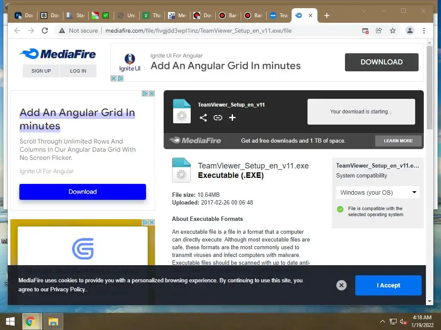Image resolution: width=441 pixels, height=330 pixels.
Task: Switch to the Uni tab
Action: pyautogui.click(x=127, y=15)
